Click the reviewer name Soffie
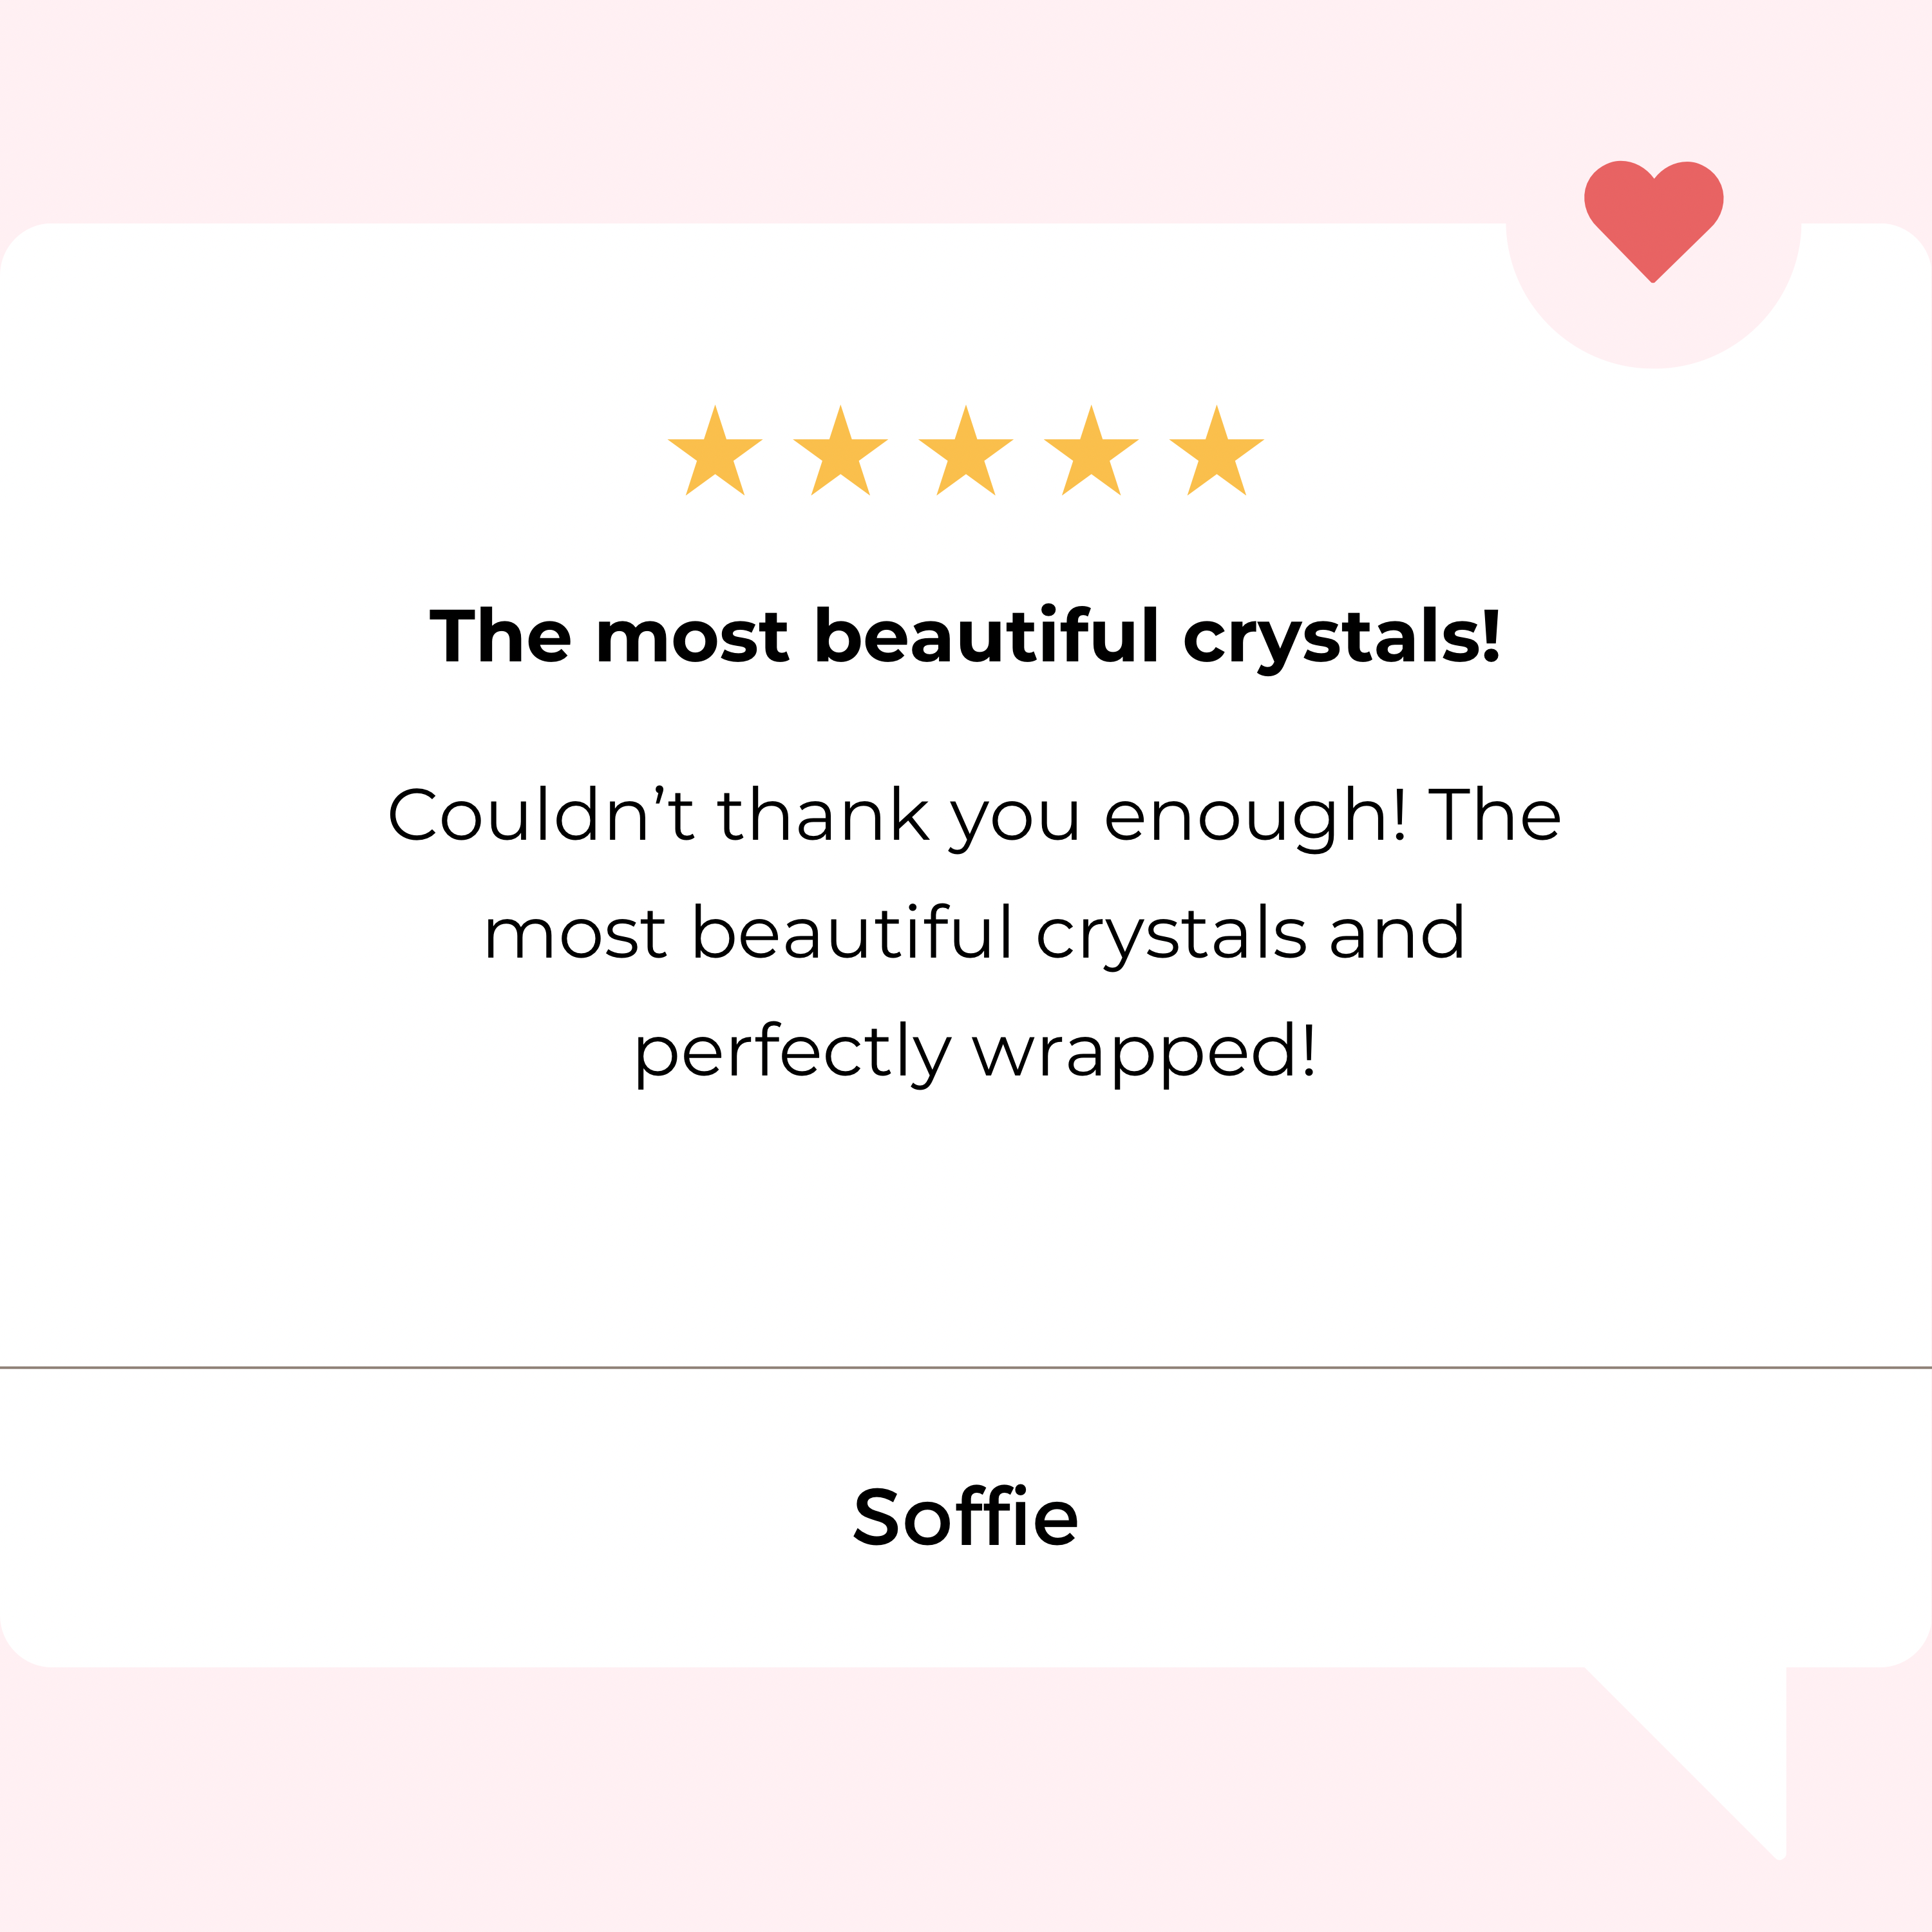This screenshot has height=1932, width=1932. (x=966, y=1517)
